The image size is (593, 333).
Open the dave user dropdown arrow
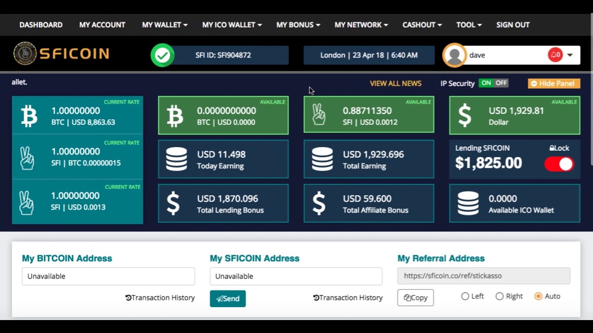tap(570, 55)
